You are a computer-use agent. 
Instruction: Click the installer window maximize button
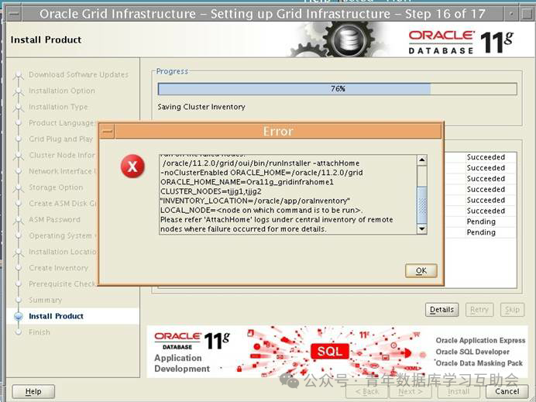(527, 14)
